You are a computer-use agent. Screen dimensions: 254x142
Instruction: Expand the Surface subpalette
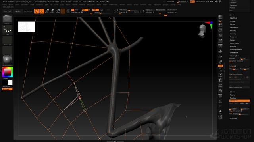[x=233, y=24]
